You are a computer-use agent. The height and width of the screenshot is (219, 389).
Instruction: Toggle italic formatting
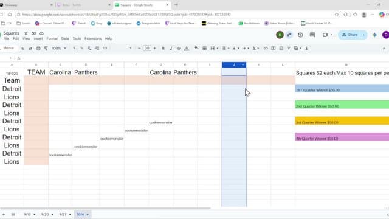pos(171,49)
